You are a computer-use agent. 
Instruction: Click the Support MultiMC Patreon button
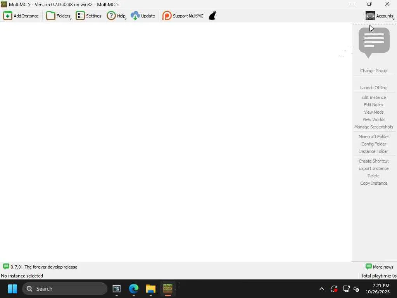[x=183, y=16]
